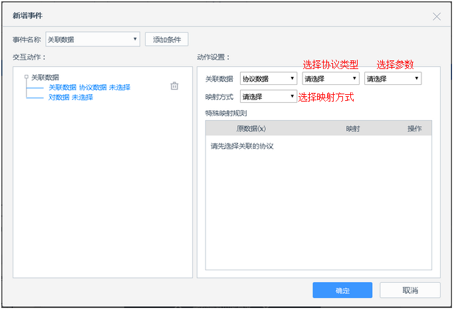Cancel with the 取消 button
454x310 pixels.
[x=410, y=290]
